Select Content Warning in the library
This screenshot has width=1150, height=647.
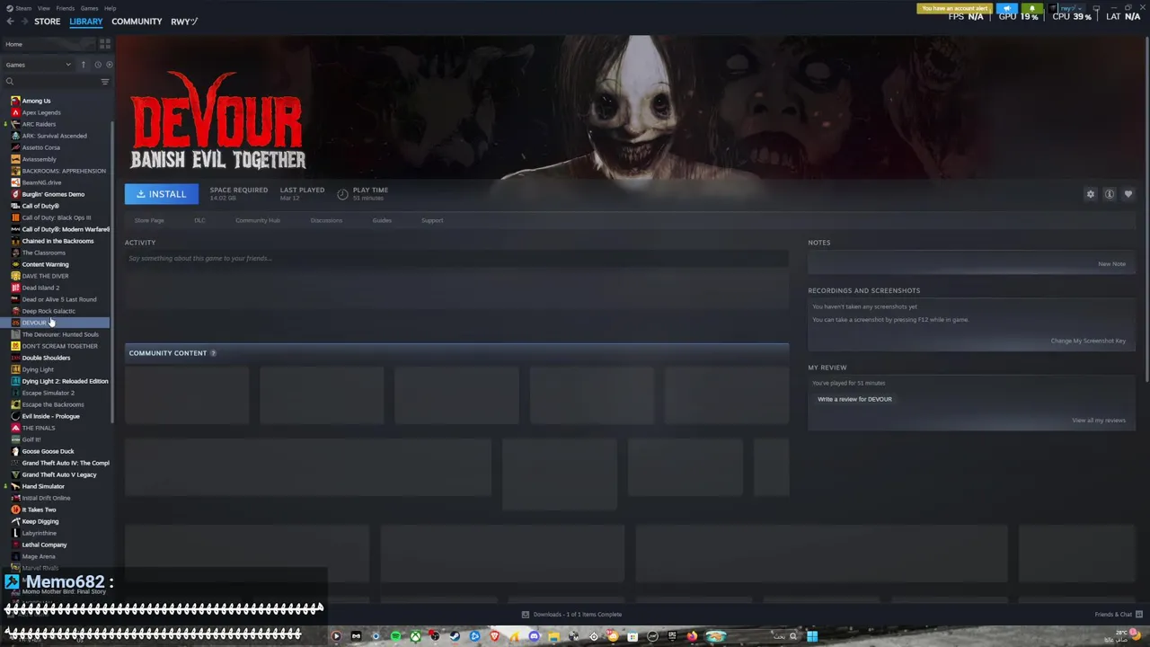coord(45,264)
